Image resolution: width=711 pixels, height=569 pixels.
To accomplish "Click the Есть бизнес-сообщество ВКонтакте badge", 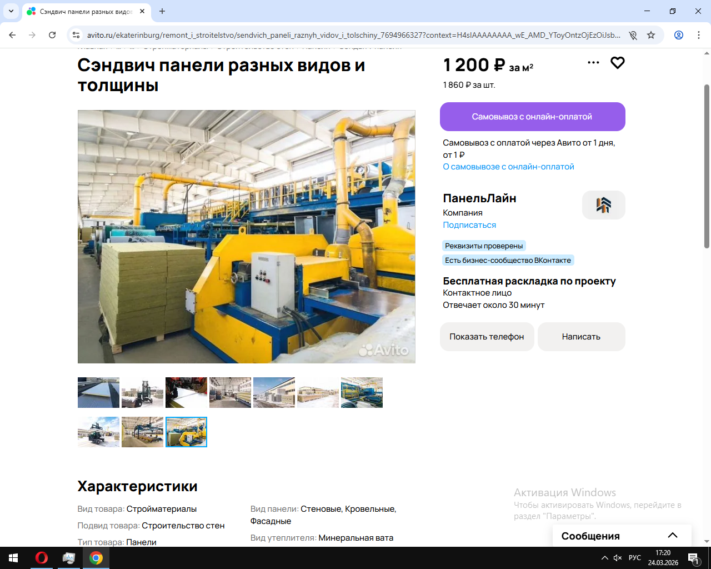I will pos(508,260).
